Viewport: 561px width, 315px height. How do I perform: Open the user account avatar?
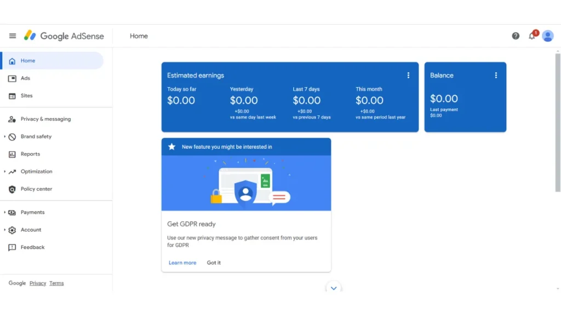tap(548, 36)
